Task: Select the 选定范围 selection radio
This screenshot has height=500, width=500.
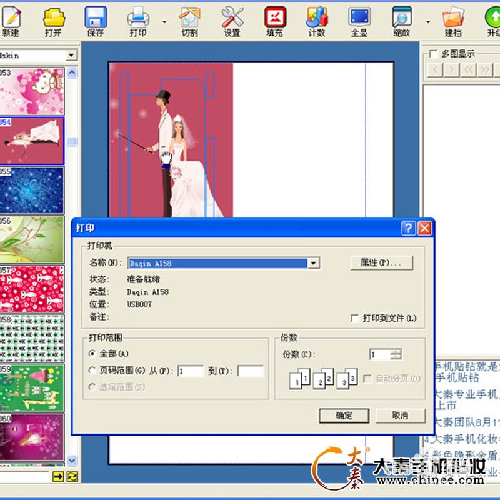Action: [x=92, y=387]
